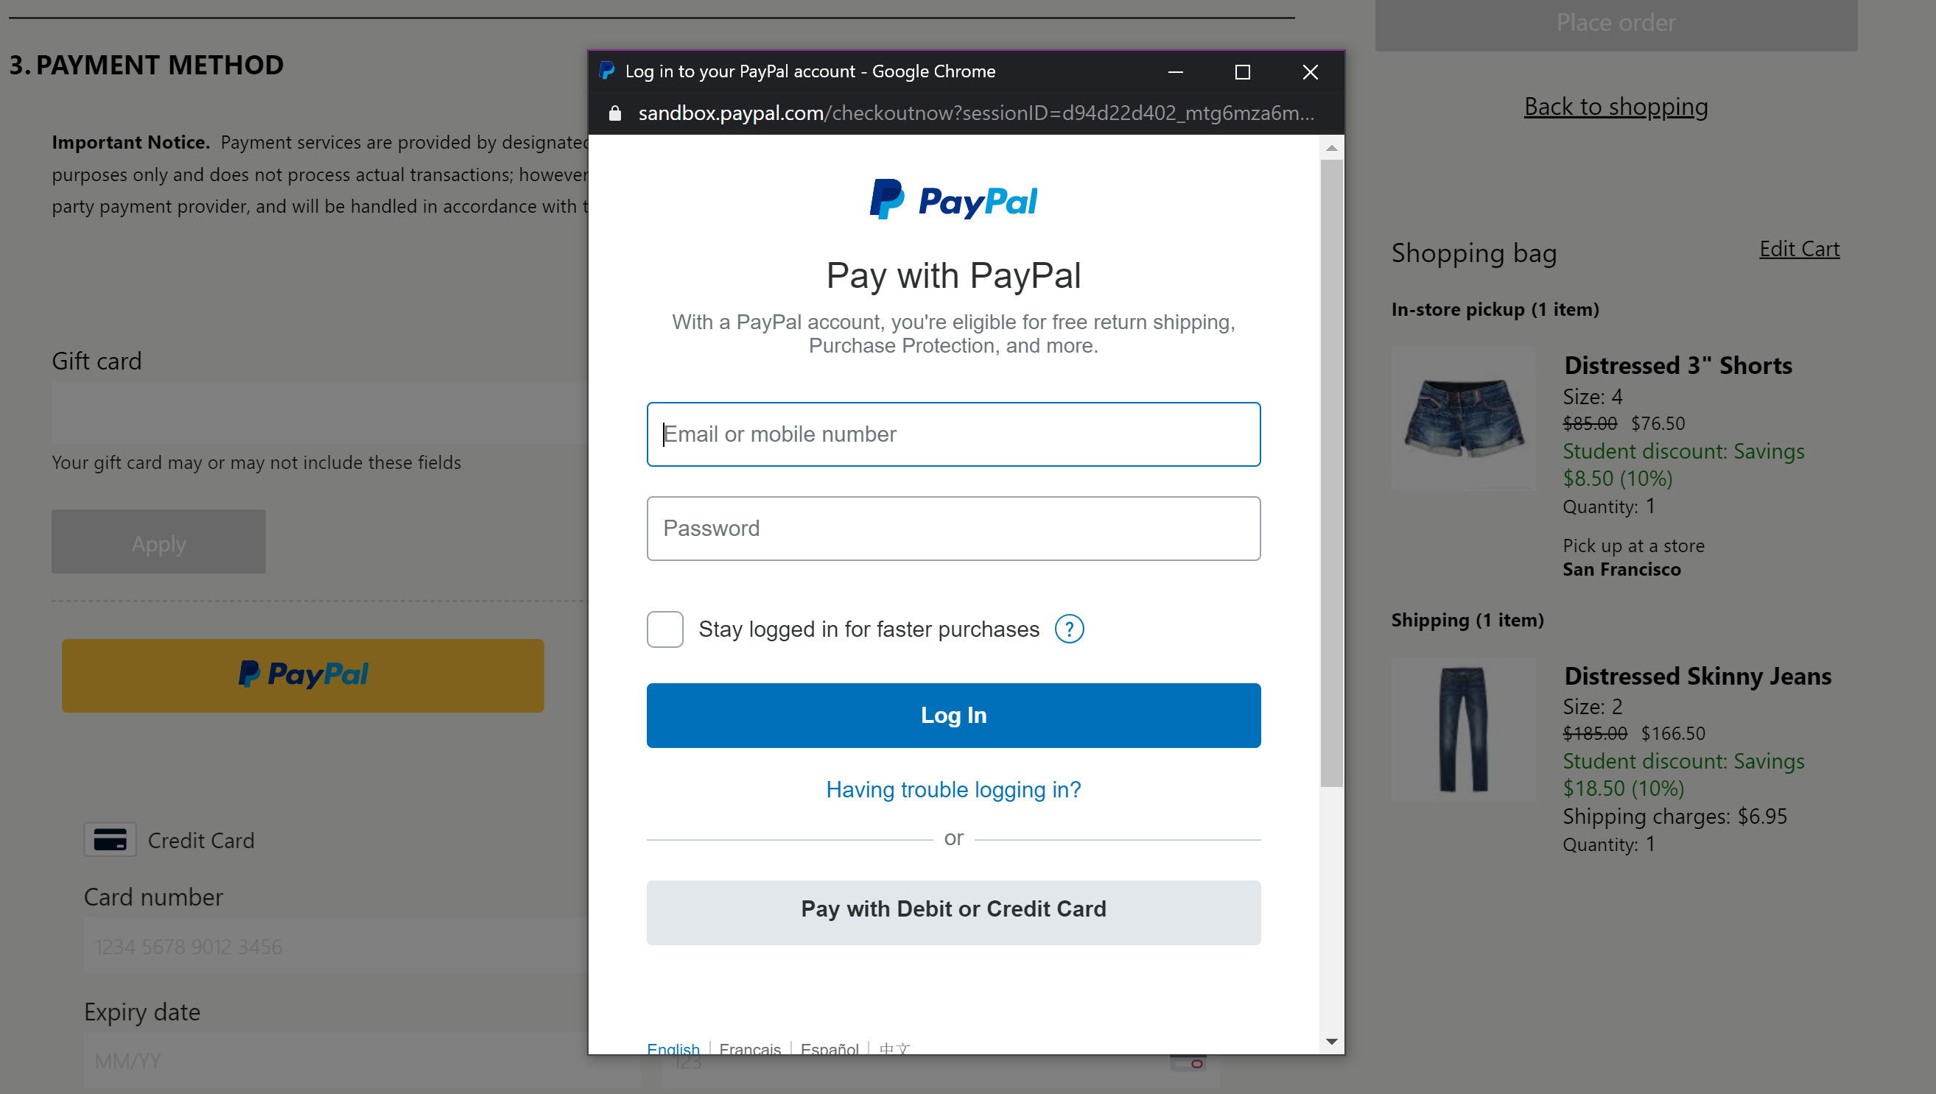This screenshot has width=1936, height=1094.
Task: Enable the gift card apply checkbox
Action: [158, 543]
